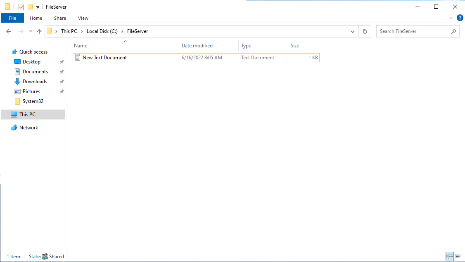
Task: Click the pin icon beside Documents
Action: 62,72
